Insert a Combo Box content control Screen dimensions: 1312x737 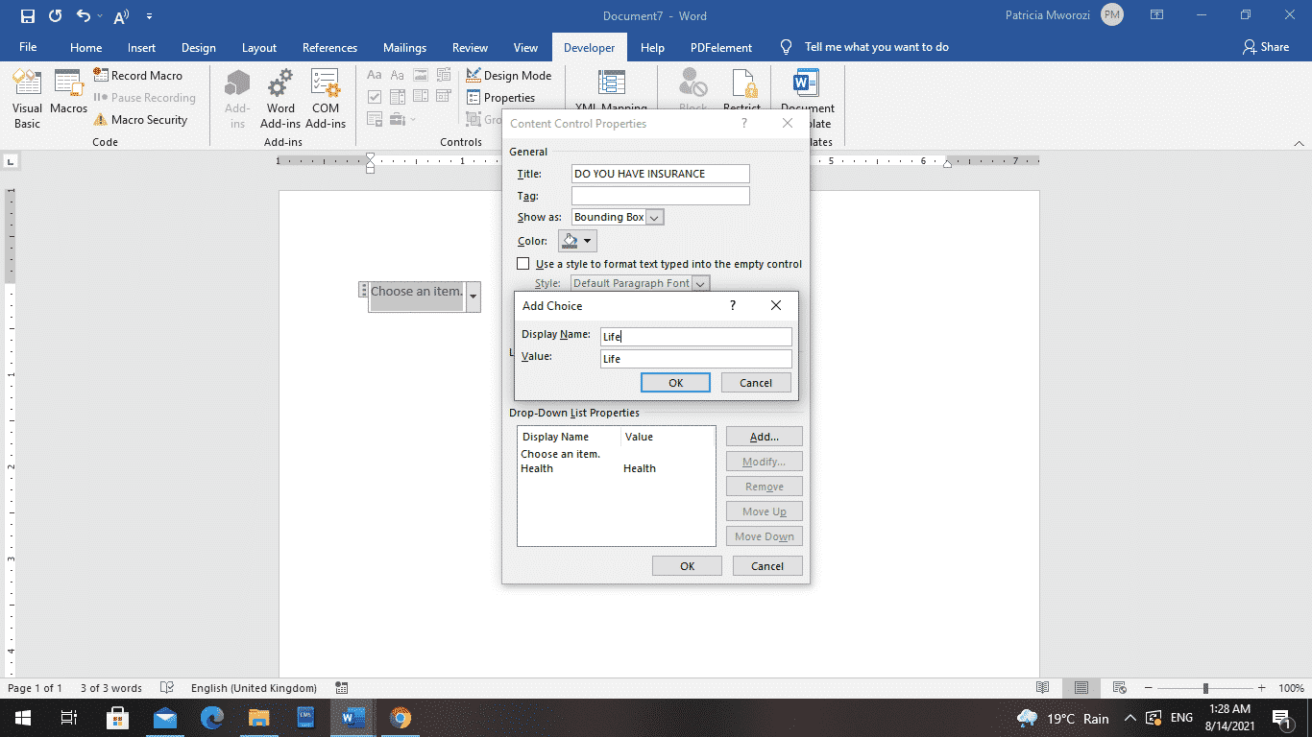397,95
